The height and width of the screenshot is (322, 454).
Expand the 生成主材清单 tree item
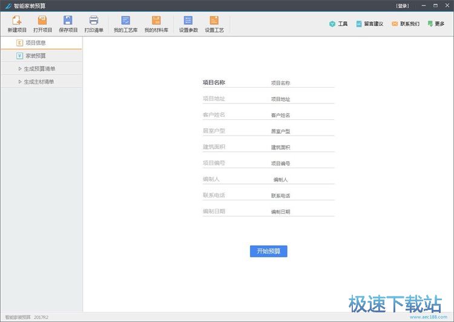pos(39,82)
